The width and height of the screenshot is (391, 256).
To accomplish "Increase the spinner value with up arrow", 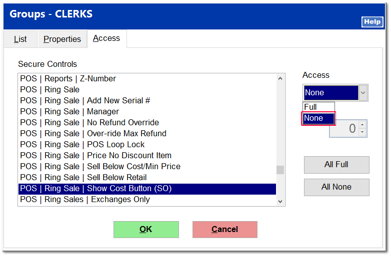I will [x=362, y=124].
